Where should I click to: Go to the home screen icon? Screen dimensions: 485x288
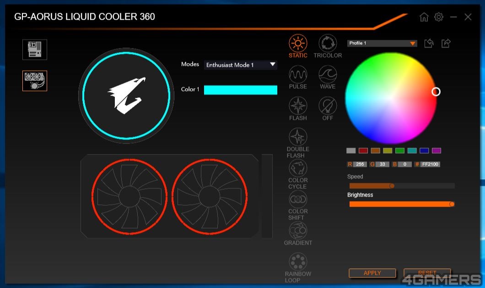424,17
